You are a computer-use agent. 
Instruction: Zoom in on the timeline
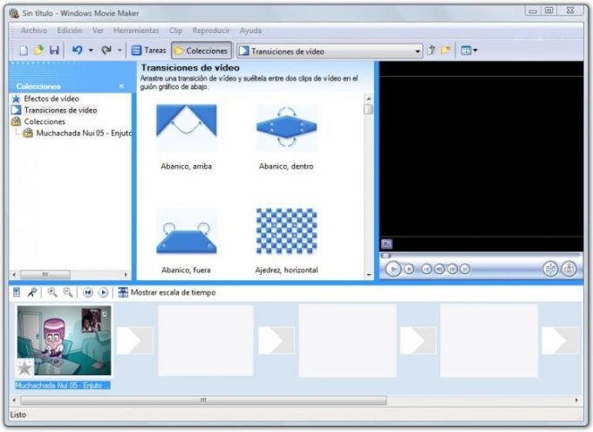click(52, 292)
